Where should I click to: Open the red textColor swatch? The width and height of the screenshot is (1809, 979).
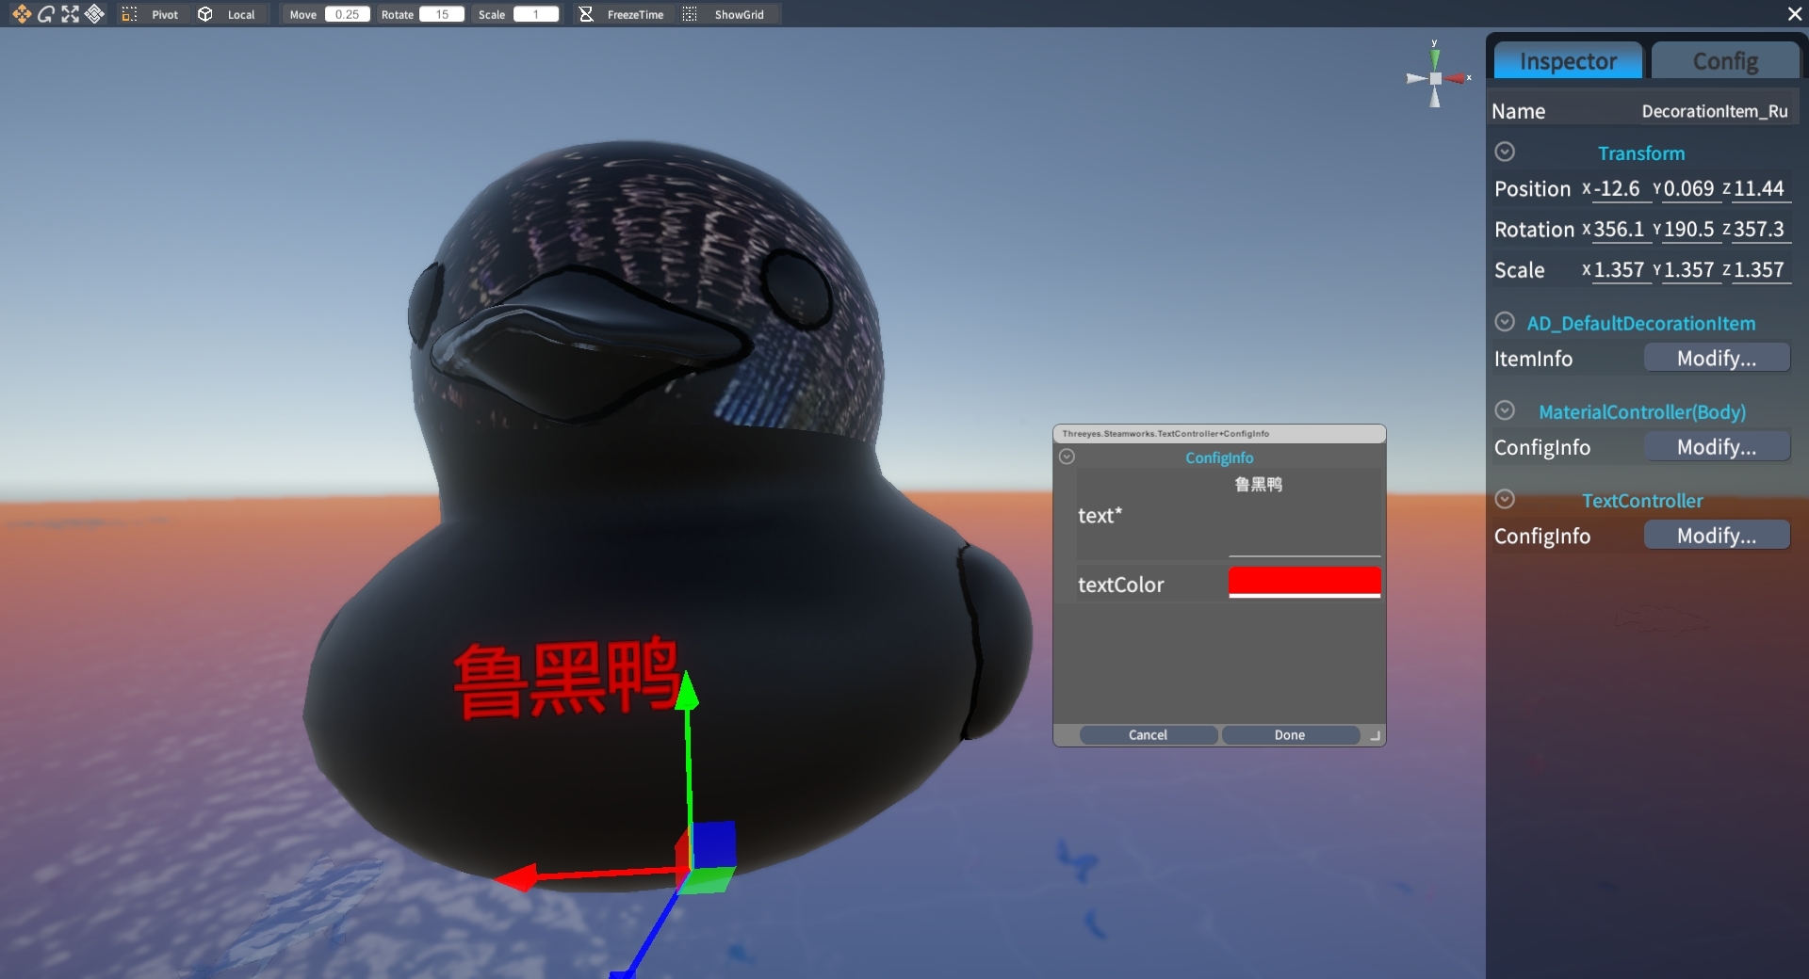(x=1304, y=582)
